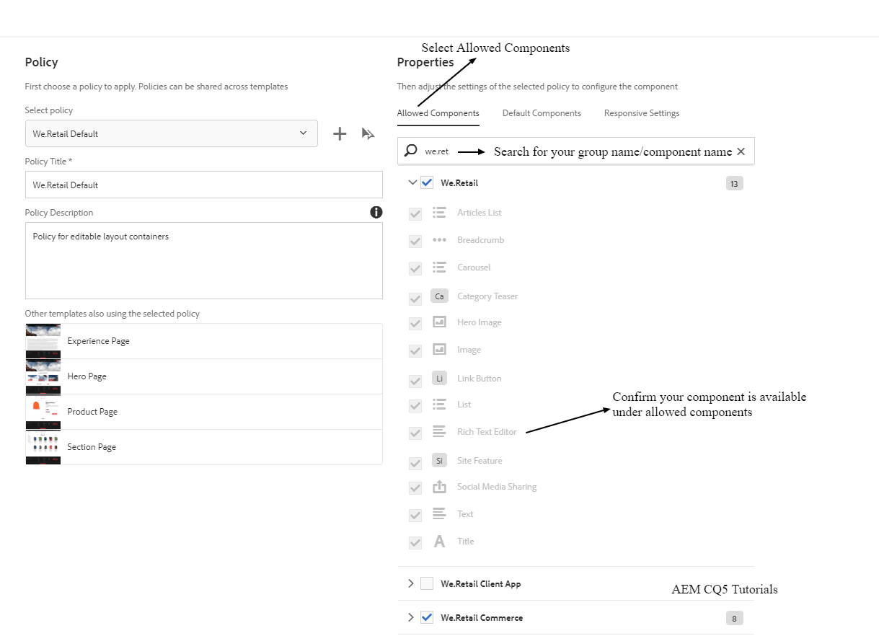Screen dimensions: 879x636
Task: Click the Hero Page thumbnail
Action: pyautogui.click(x=43, y=376)
